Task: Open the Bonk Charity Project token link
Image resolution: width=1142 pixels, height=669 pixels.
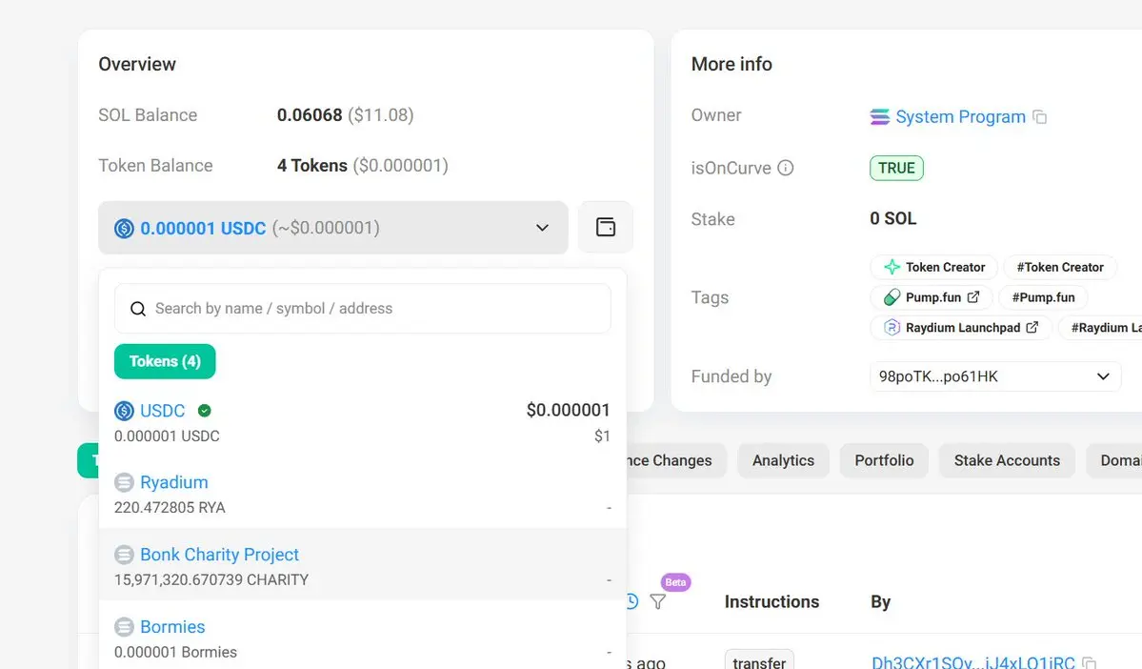Action: pos(219,555)
